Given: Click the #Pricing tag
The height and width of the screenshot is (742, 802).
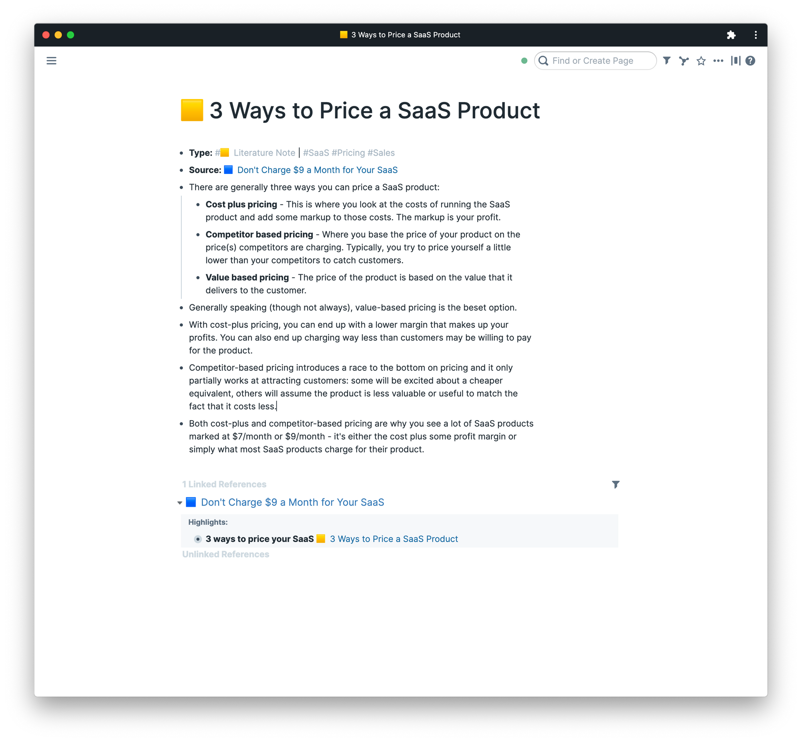Looking at the screenshot, I should 348,153.
